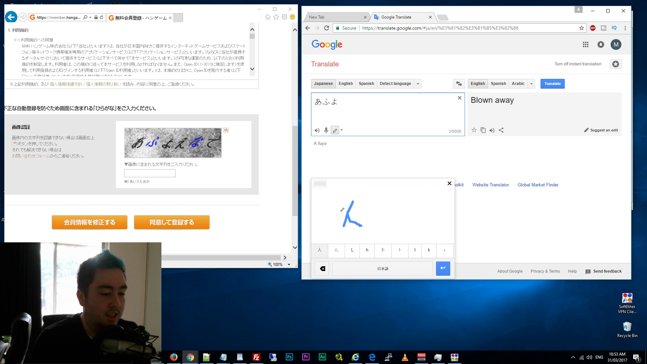Open the Chrome three-dot menu

pos(625,28)
